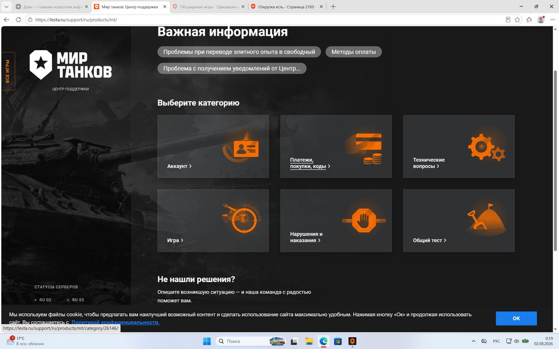The height and width of the screenshot is (349, 559).
Task: Open Нарушения и наказания category link
Action: pos(306,237)
